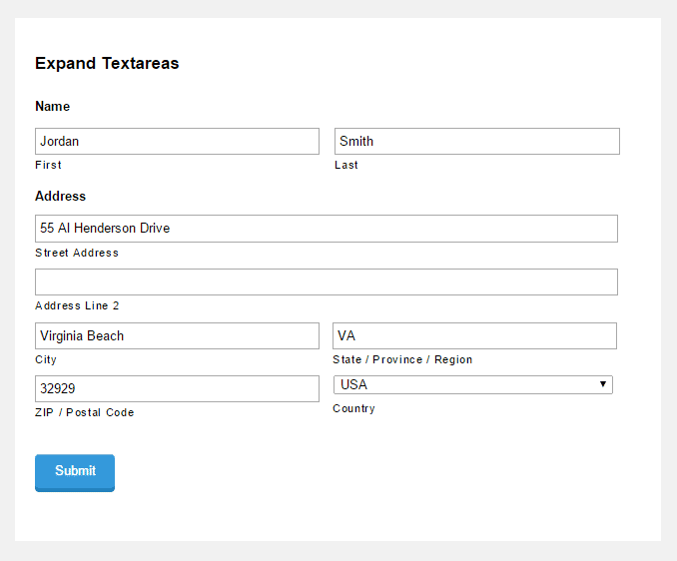Click the 'Expand Textareas' form heading

click(x=107, y=63)
